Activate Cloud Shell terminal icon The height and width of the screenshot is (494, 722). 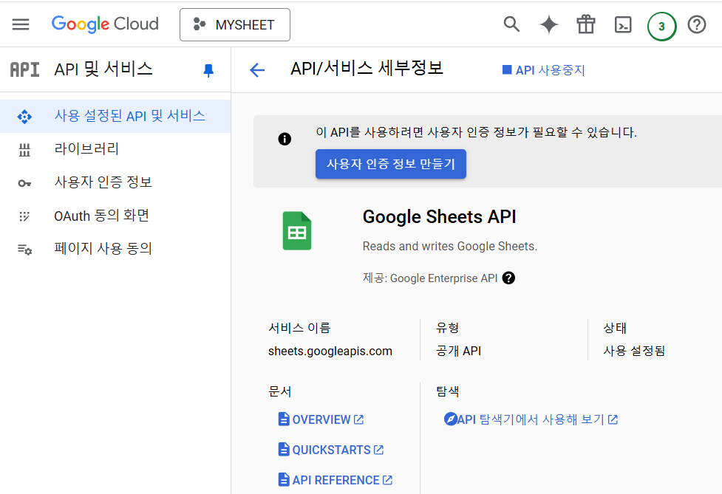tap(623, 25)
